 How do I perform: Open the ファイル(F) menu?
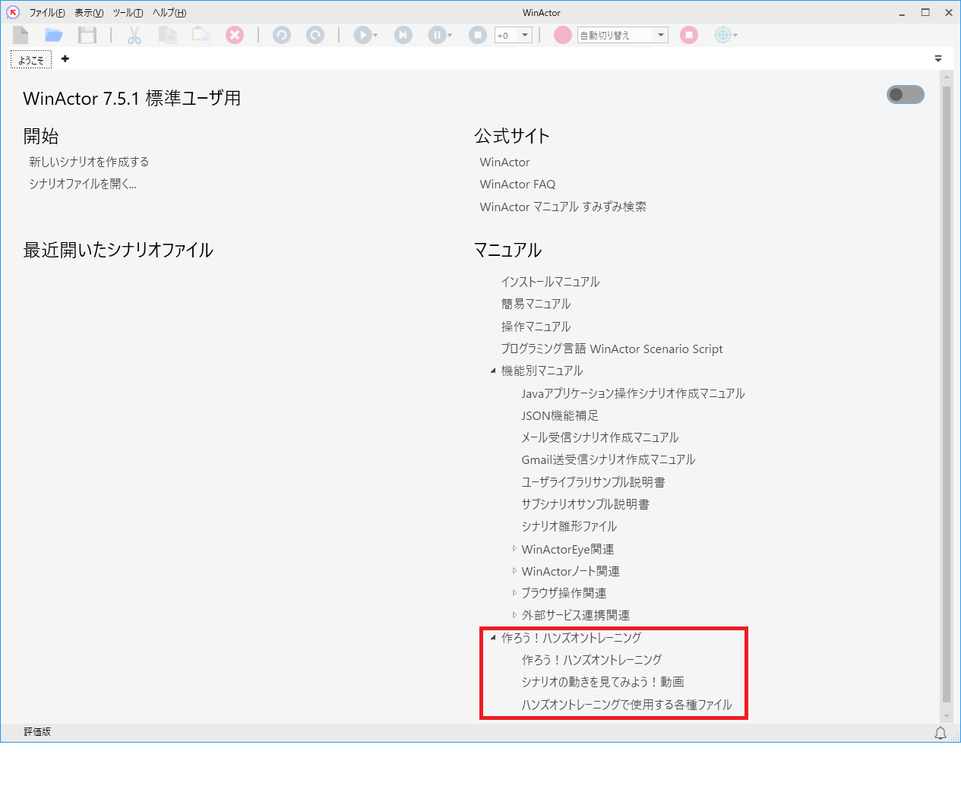coord(47,13)
